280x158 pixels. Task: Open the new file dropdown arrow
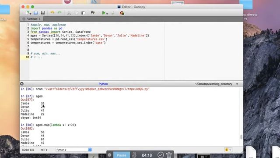pos(30,14)
